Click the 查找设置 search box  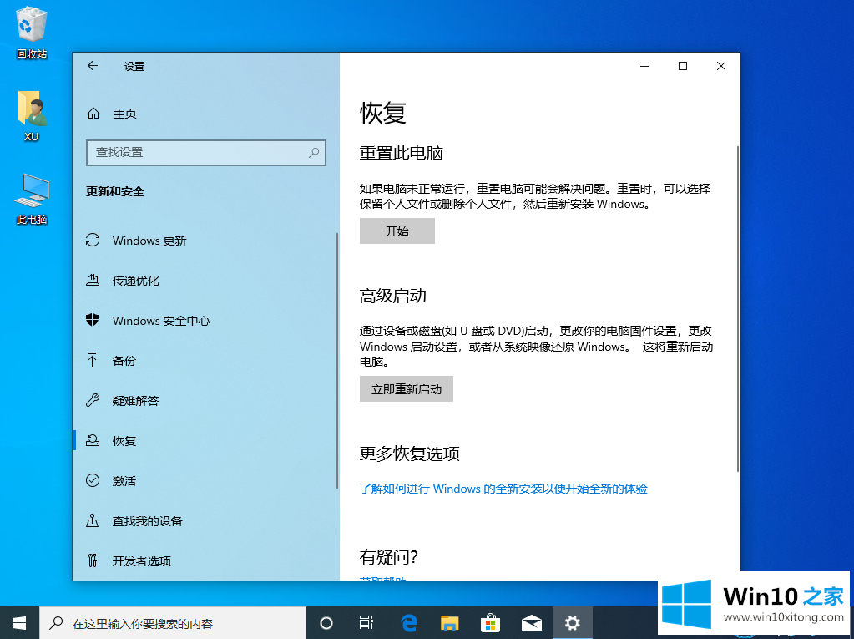click(x=206, y=153)
